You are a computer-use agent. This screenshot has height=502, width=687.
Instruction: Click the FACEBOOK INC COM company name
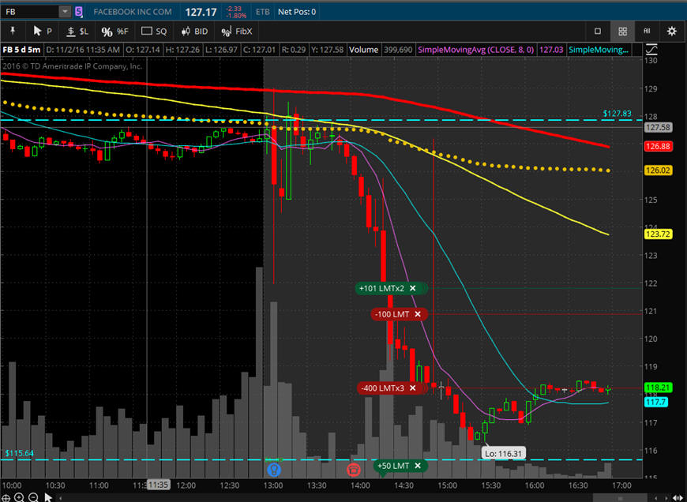click(x=133, y=12)
